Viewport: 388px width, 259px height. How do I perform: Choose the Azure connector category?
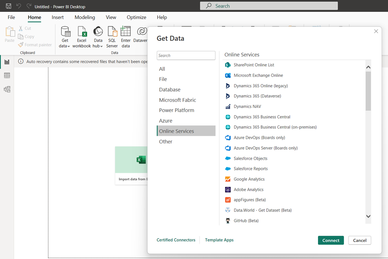186,121
